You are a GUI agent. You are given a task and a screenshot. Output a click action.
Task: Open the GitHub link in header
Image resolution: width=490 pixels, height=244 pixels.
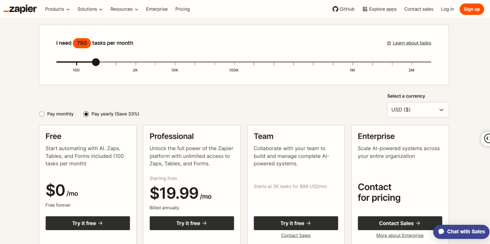tap(343, 9)
